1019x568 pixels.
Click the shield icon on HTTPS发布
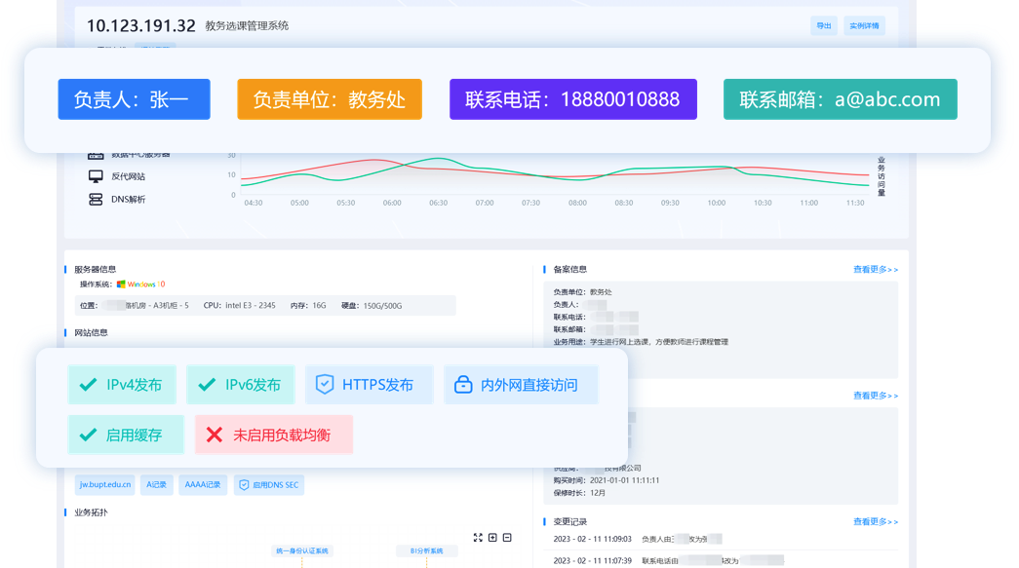(325, 385)
